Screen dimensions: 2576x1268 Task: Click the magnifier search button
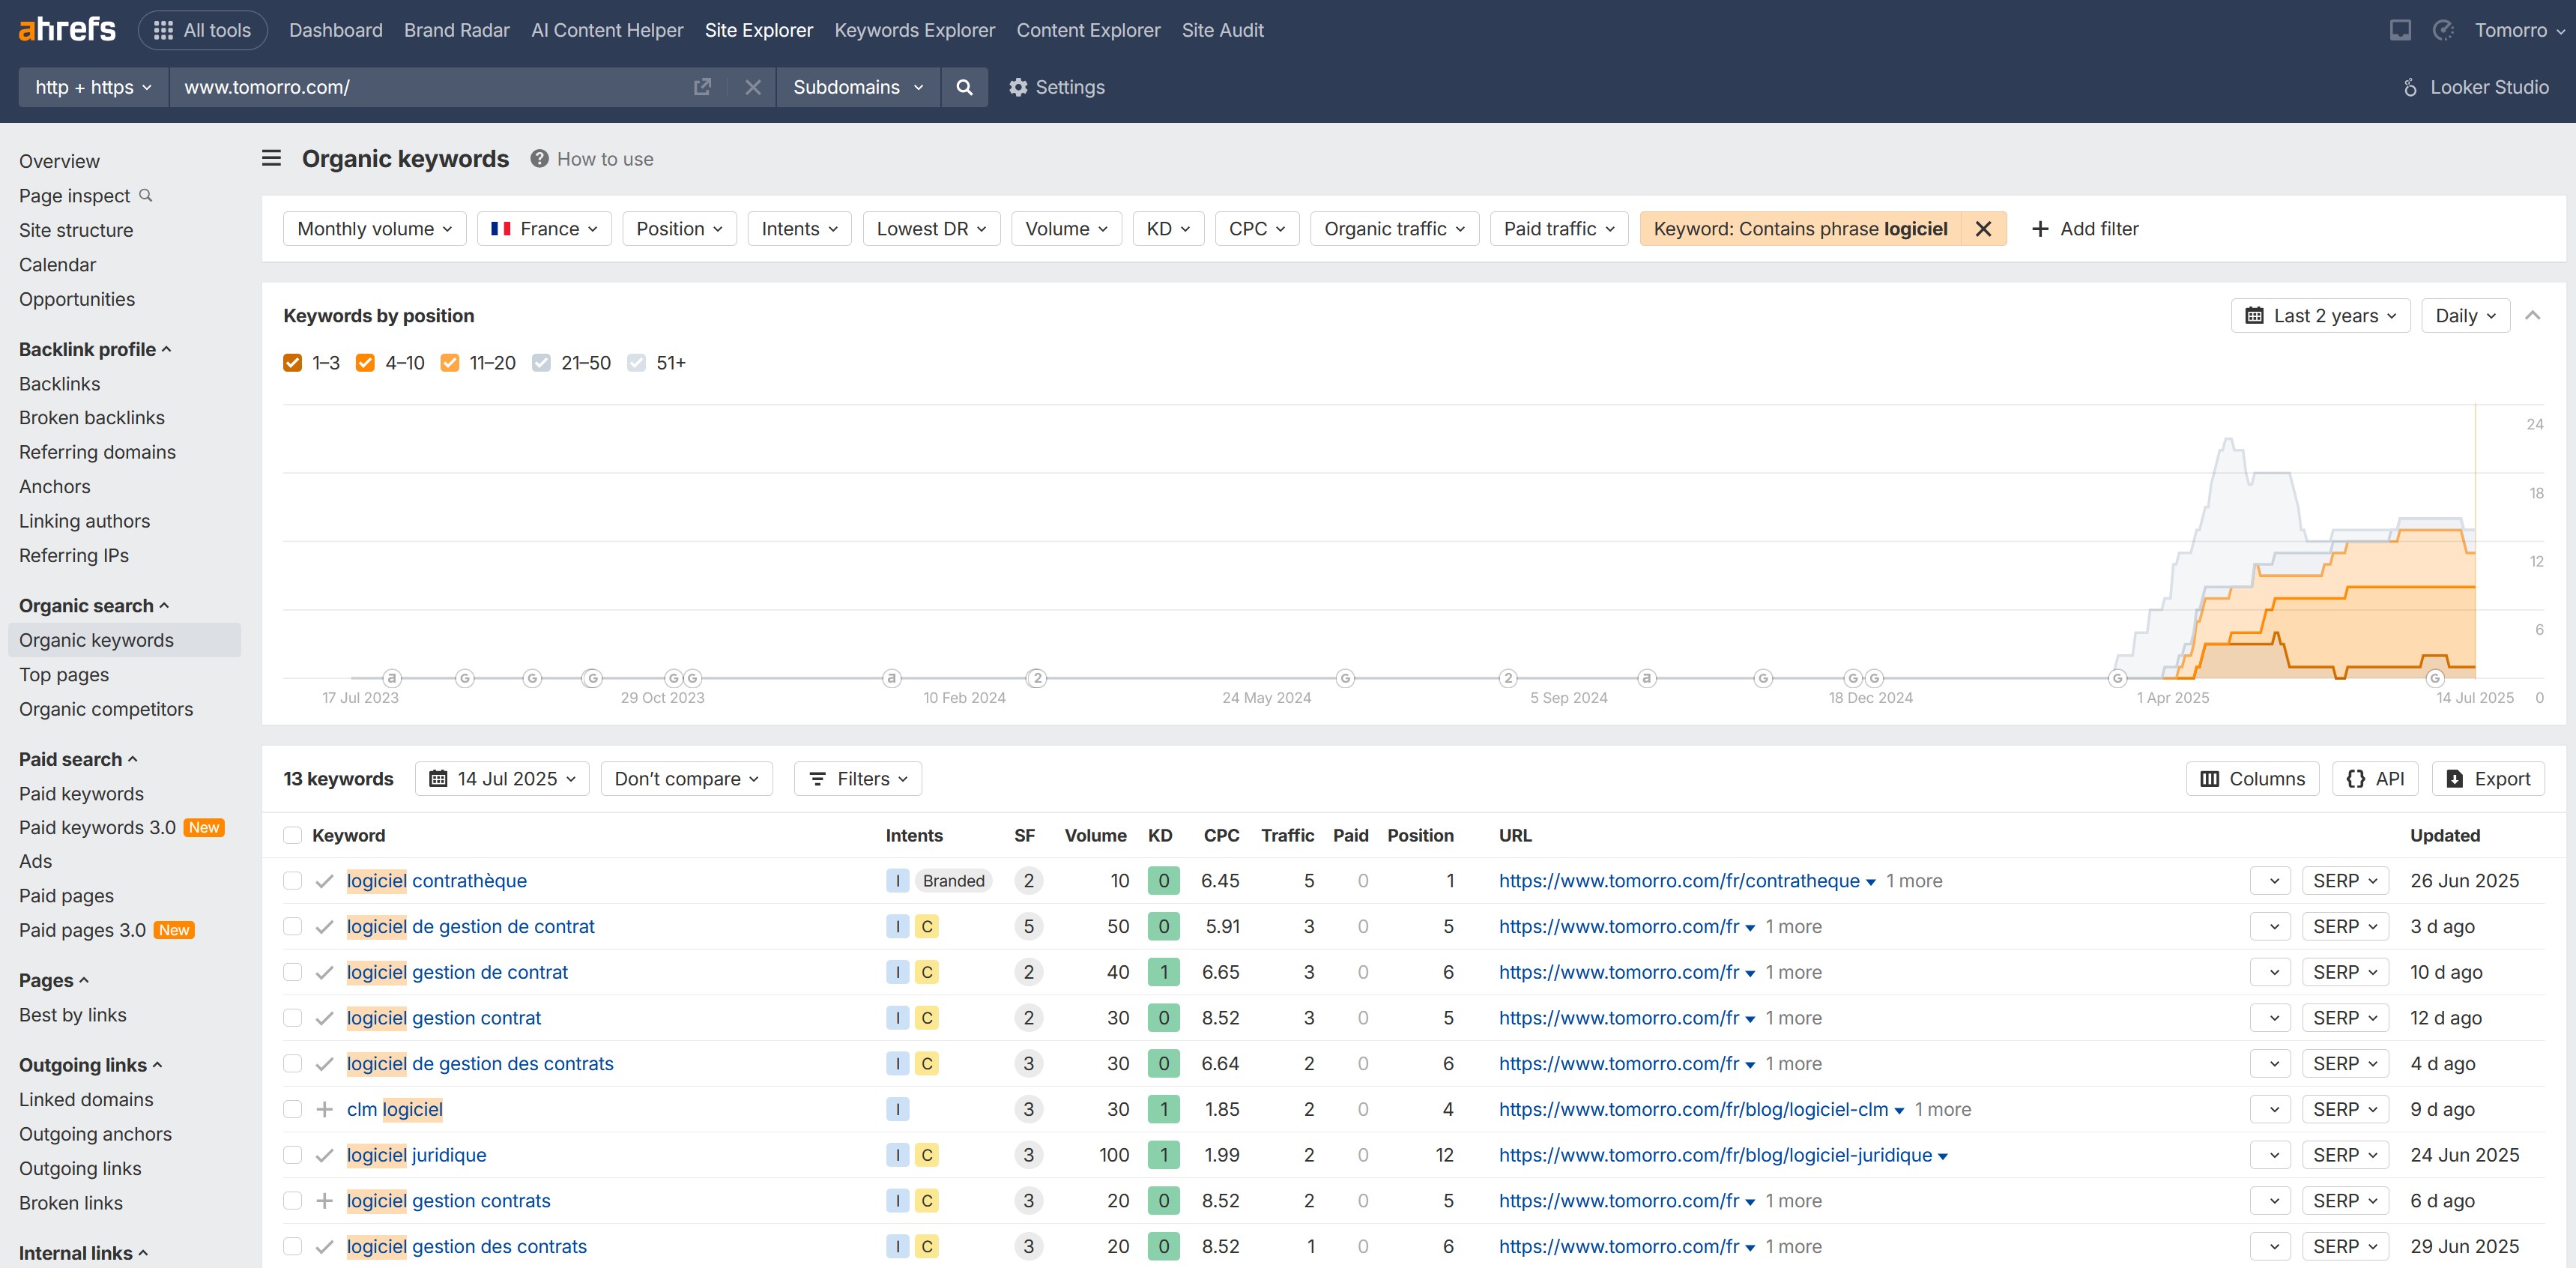point(964,87)
